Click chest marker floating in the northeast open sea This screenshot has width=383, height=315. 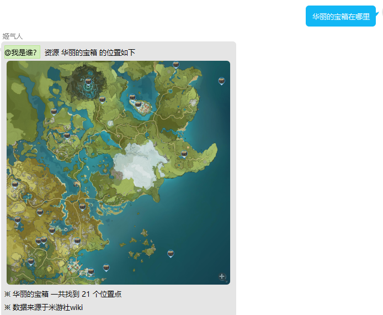pos(221,81)
